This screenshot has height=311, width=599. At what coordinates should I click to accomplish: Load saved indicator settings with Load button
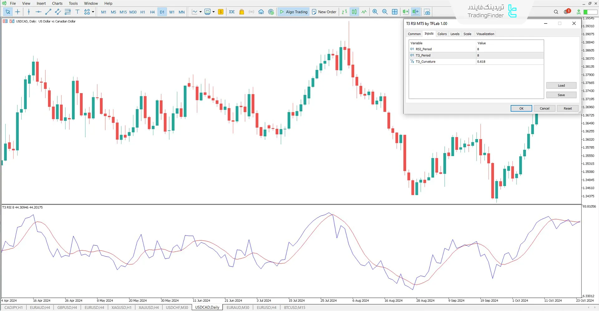click(561, 85)
